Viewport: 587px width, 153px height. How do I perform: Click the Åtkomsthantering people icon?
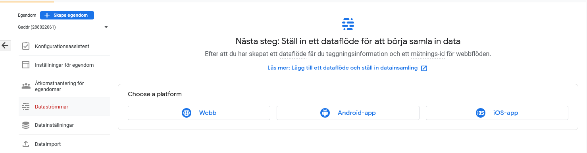(x=26, y=86)
